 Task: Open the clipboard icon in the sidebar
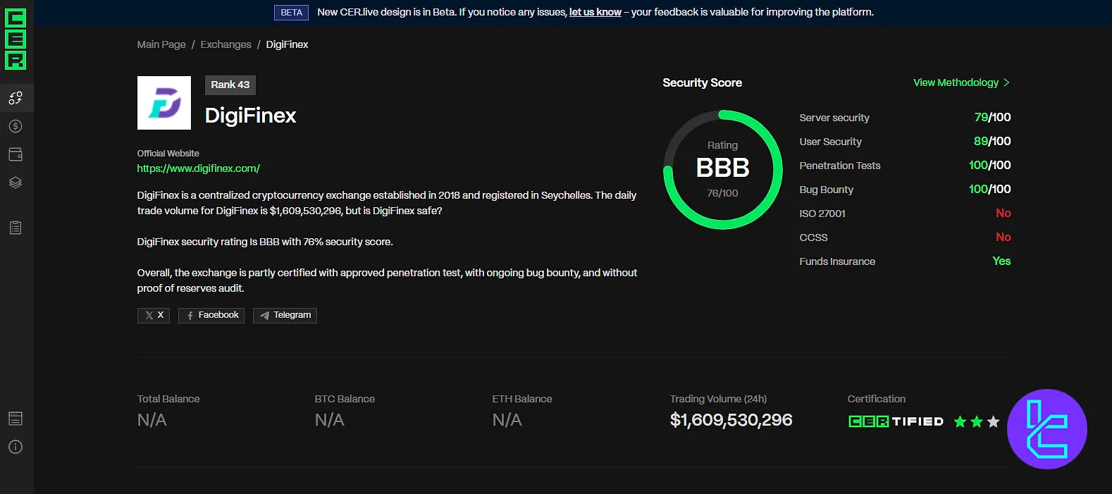16,228
